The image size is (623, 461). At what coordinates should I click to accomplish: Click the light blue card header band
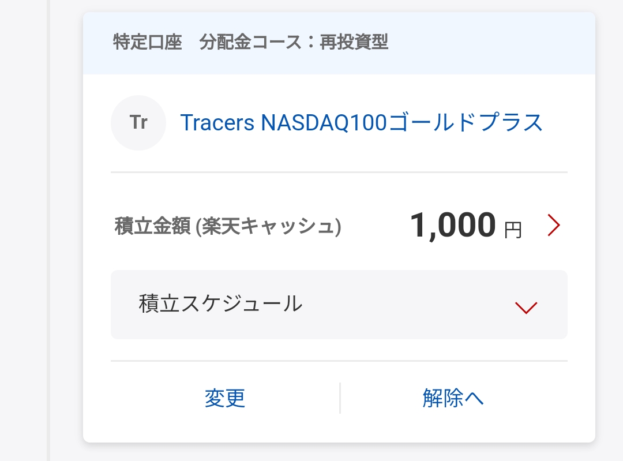click(x=339, y=43)
